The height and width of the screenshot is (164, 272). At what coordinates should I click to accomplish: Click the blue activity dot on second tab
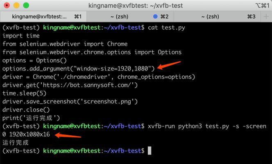(155, 16)
